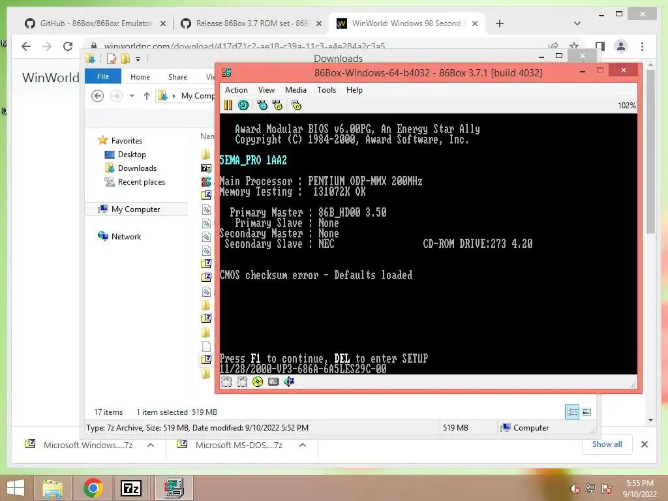Reload the WinWorld page in Chrome

click(x=68, y=46)
